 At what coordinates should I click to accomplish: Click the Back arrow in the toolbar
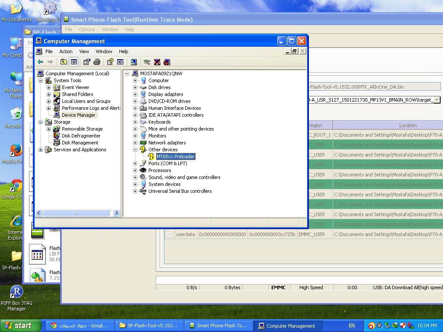pyautogui.click(x=40, y=62)
